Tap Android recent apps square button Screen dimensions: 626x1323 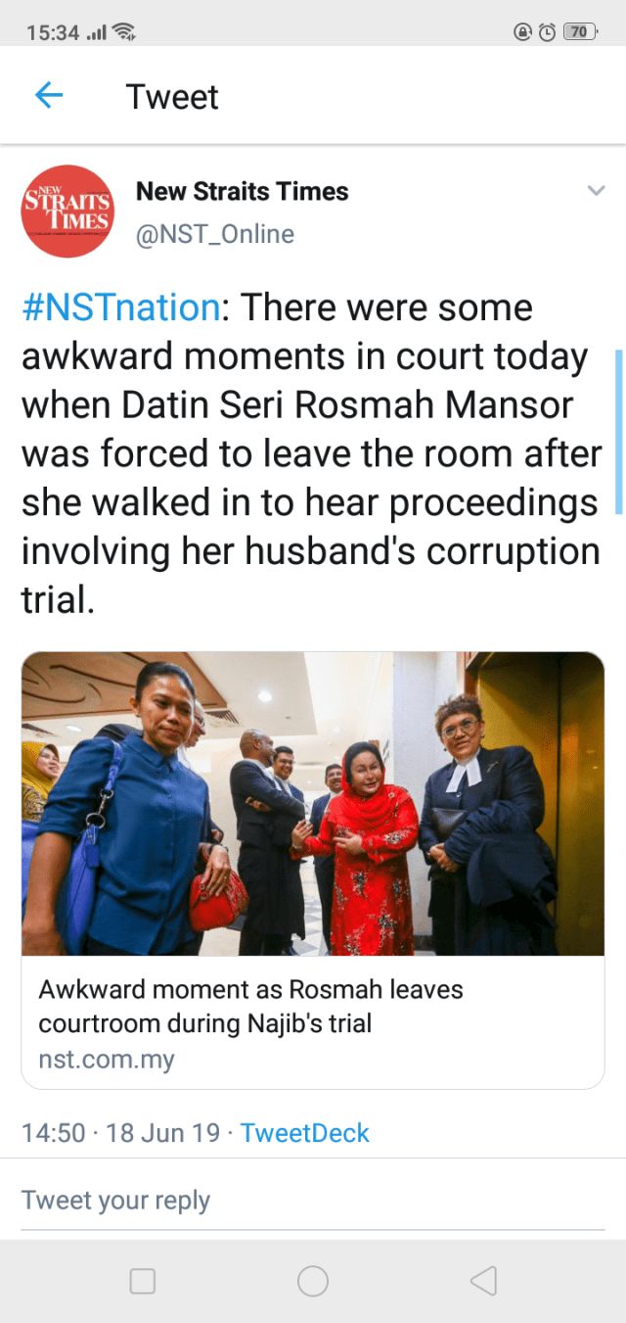click(x=143, y=1281)
